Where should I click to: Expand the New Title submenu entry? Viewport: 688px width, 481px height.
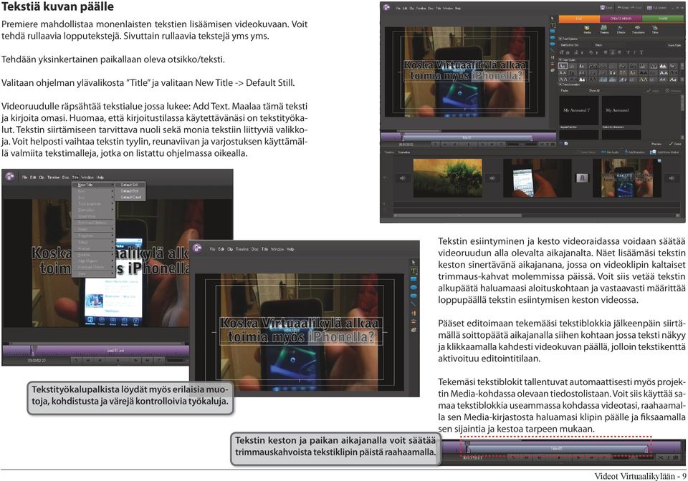point(94,185)
